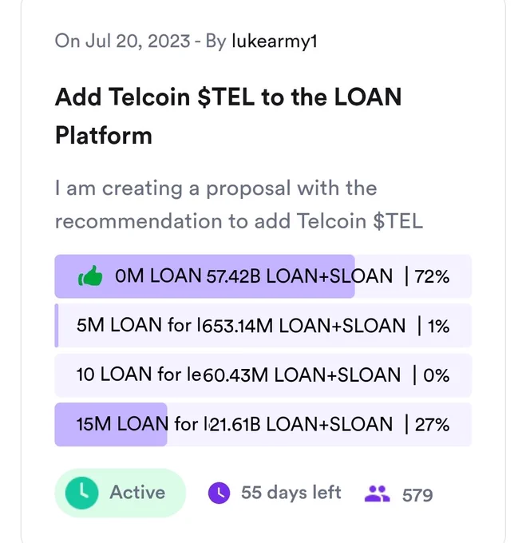Screen dimensions: 526x543
Task: Select the 0M LOAN 72% vote option
Action: (263, 276)
